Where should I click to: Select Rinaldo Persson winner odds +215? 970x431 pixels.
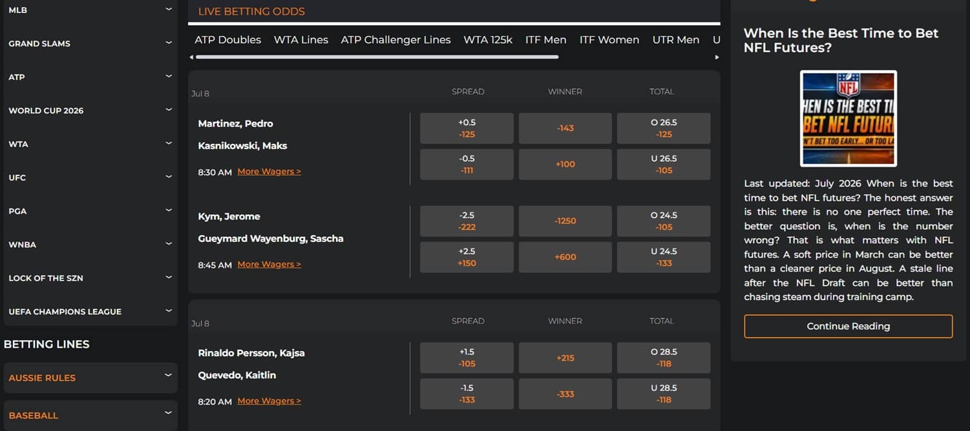[x=565, y=358]
